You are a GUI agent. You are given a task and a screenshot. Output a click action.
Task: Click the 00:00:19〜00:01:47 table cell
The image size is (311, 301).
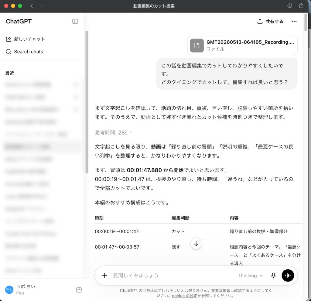tap(117, 231)
